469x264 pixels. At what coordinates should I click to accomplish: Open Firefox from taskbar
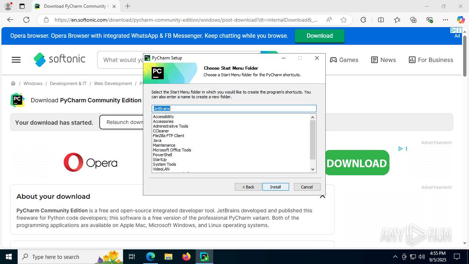point(187,257)
